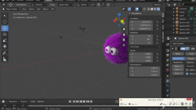
Task: Toggle viewport overlays button
Action: click(x=137, y=9)
